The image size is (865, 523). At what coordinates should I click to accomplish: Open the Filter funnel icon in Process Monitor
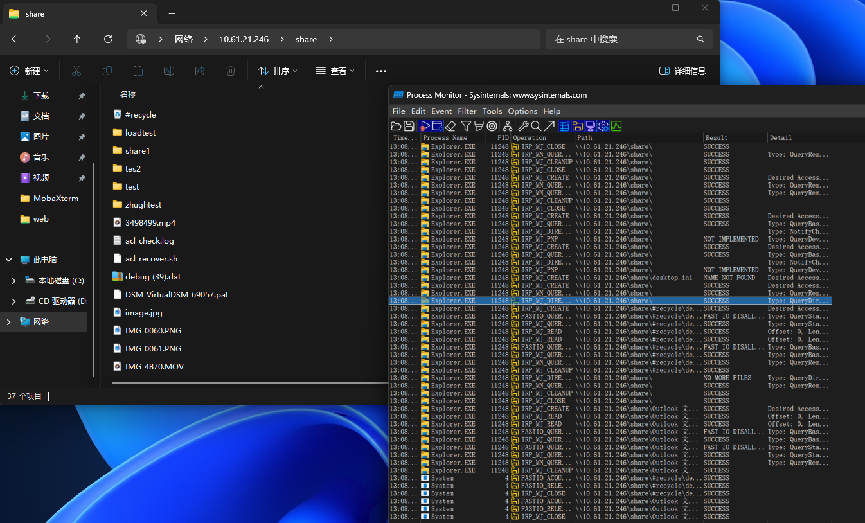pyautogui.click(x=466, y=126)
